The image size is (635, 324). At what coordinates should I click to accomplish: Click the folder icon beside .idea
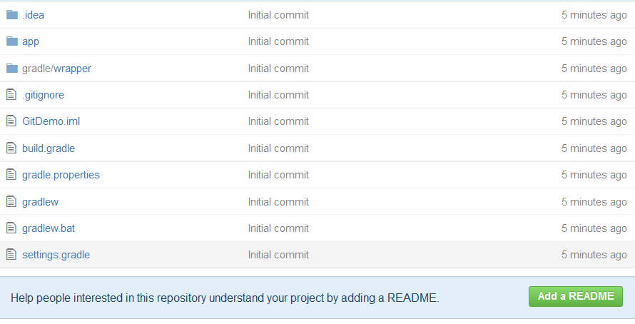coord(11,15)
